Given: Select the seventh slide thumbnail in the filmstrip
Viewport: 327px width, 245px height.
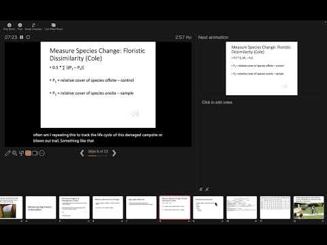Looking at the screenshot, I should 141,208.
